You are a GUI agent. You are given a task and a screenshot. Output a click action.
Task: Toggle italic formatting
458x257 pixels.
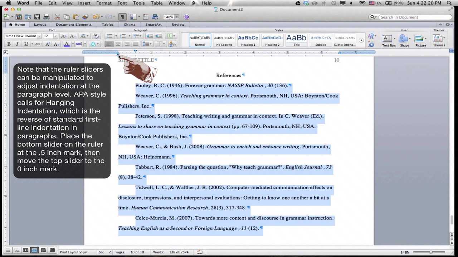point(17,44)
